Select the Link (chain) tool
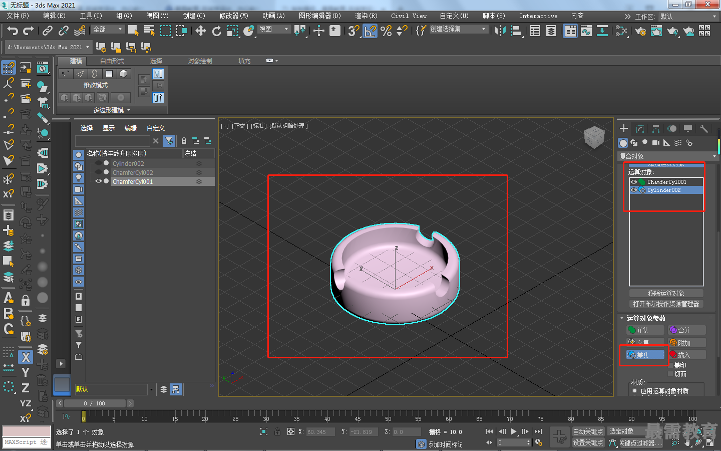Image resolution: width=721 pixels, height=451 pixels. tap(48, 31)
